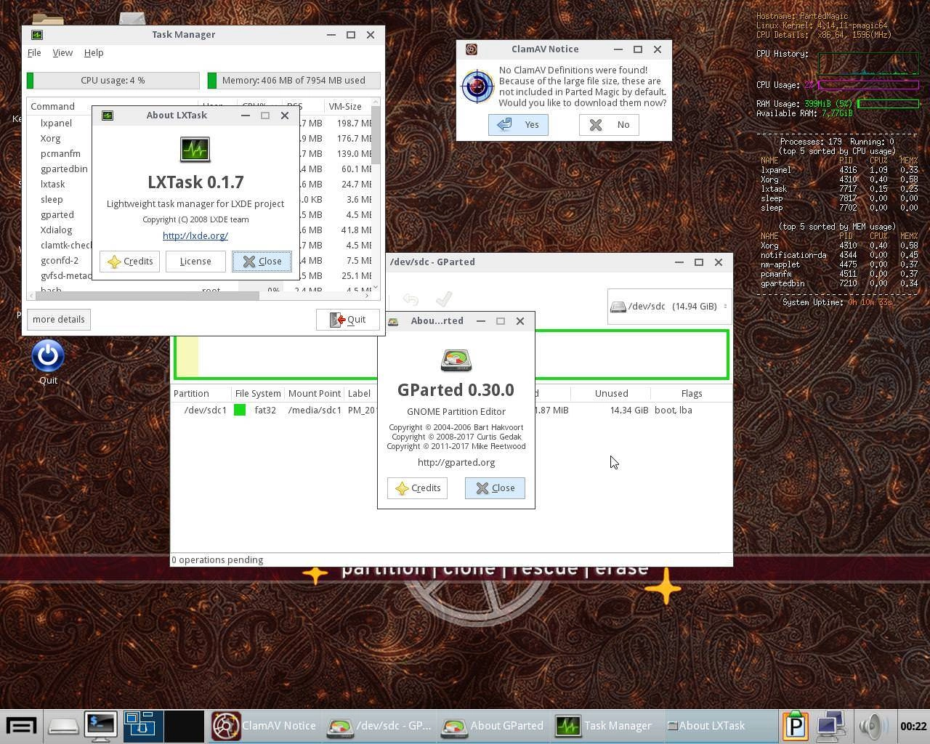930x744 pixels.
Task: Click the clock on the taskbar
Action: [913, 726]
